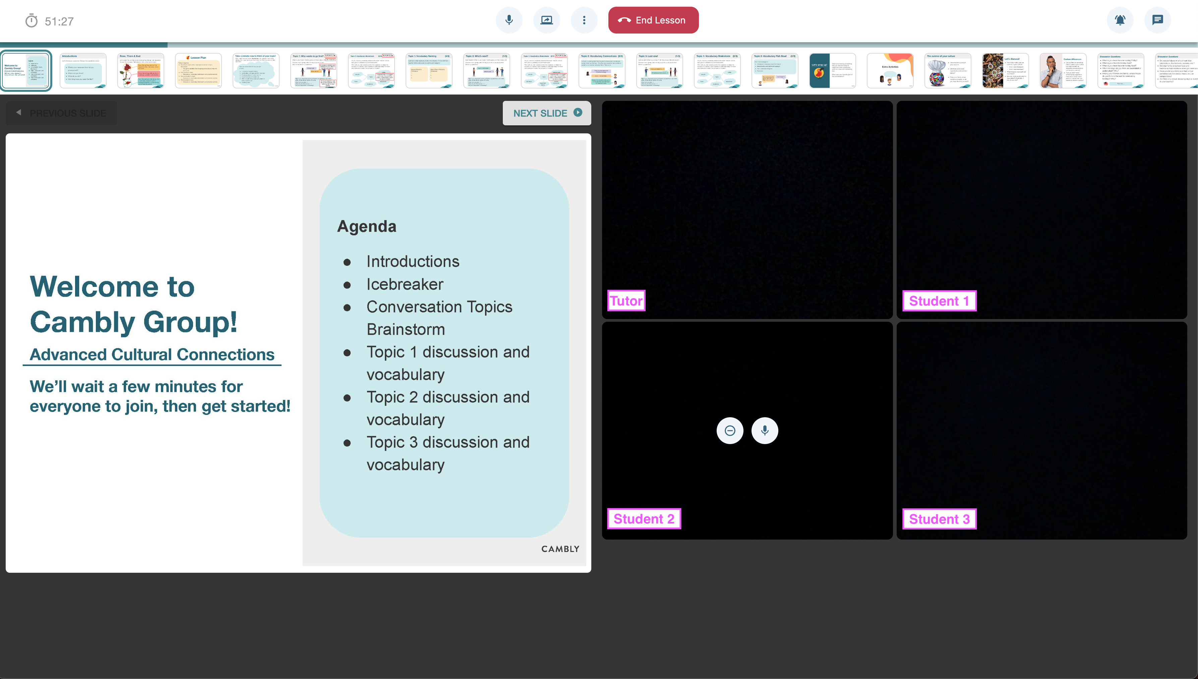Toggle Student 2's microphone button
Image resolution: width=1198 pixels, height=679 pixels.
point(764,430)
